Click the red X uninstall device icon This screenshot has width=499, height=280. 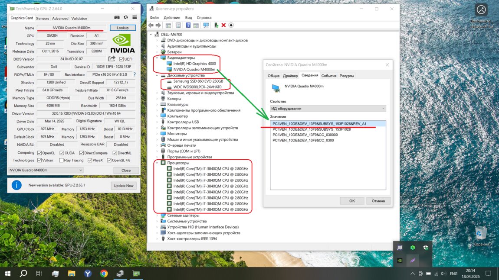tap(223, 26)
